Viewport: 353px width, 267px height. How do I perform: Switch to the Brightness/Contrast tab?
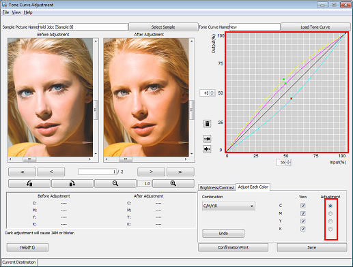(x=217, y=187)
